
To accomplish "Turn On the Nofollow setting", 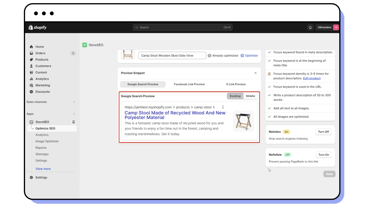I will point(323,154).
